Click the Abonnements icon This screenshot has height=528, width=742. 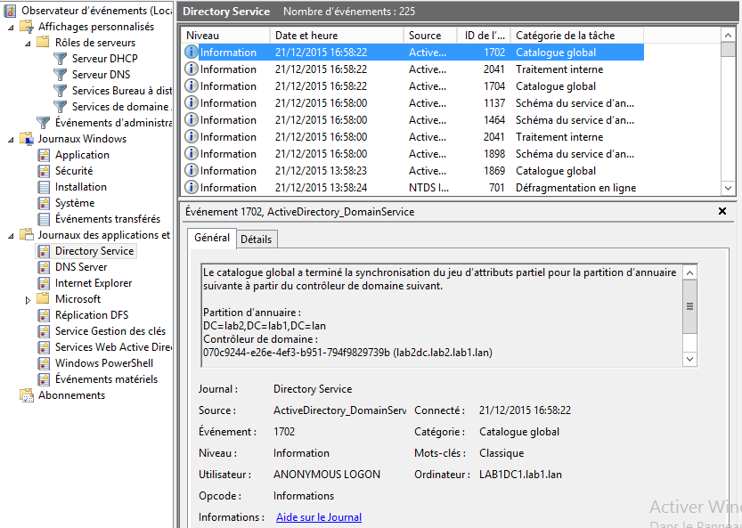click(x=27, y=395)
